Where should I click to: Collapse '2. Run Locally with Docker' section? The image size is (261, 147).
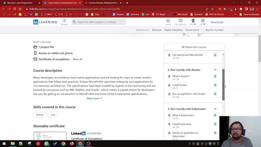(215, 70)
